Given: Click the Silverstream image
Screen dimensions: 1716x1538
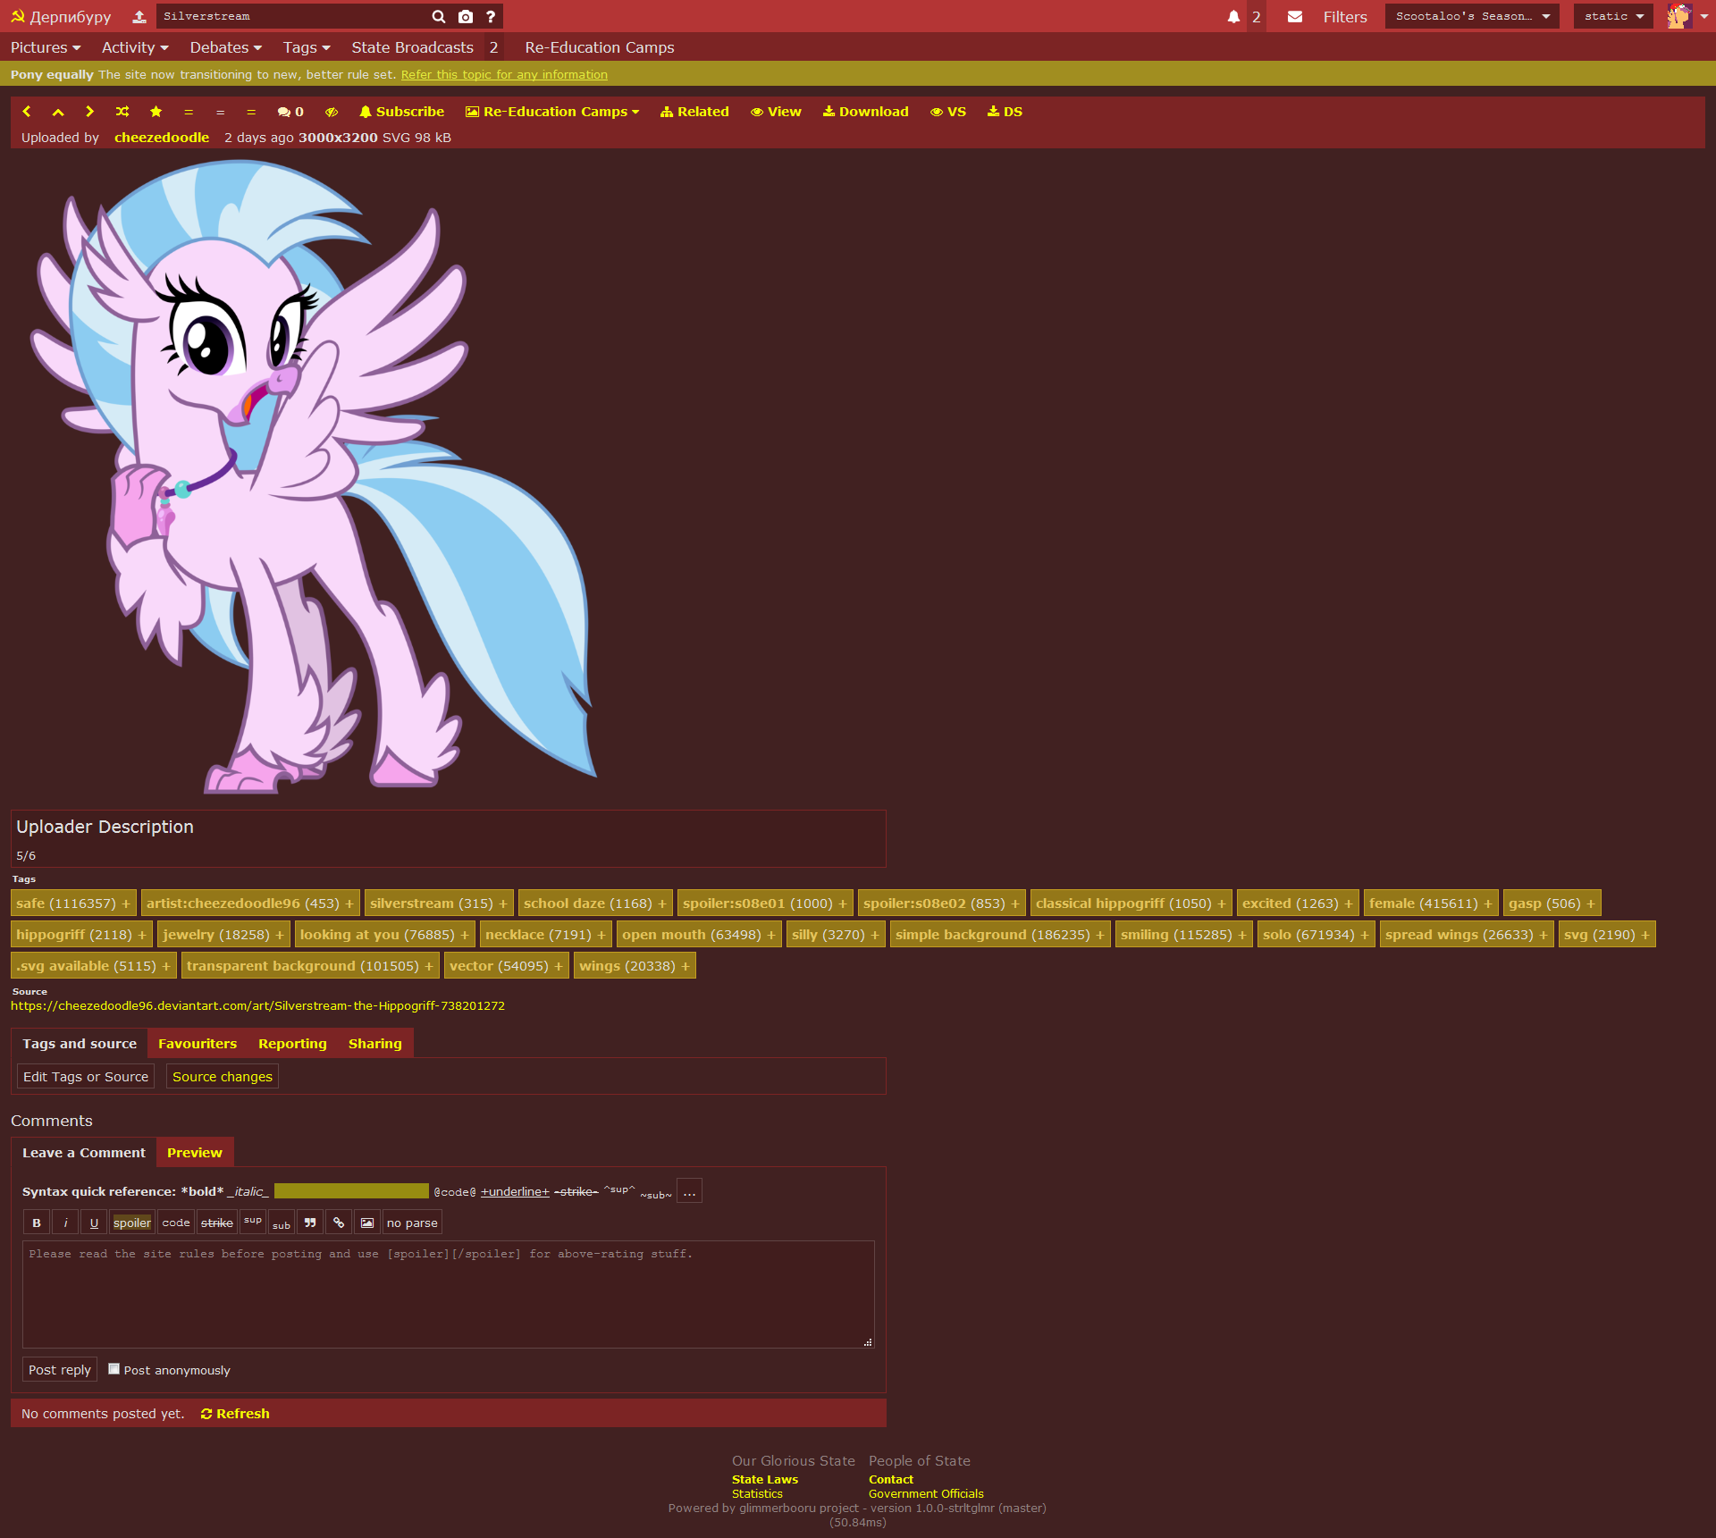Looking at the screenshot, I should coord(313,476).
